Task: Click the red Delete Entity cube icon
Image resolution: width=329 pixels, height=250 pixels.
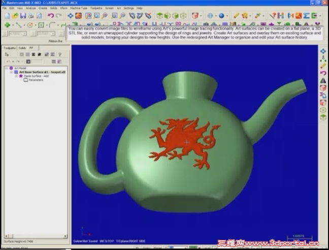Action: 195,16
